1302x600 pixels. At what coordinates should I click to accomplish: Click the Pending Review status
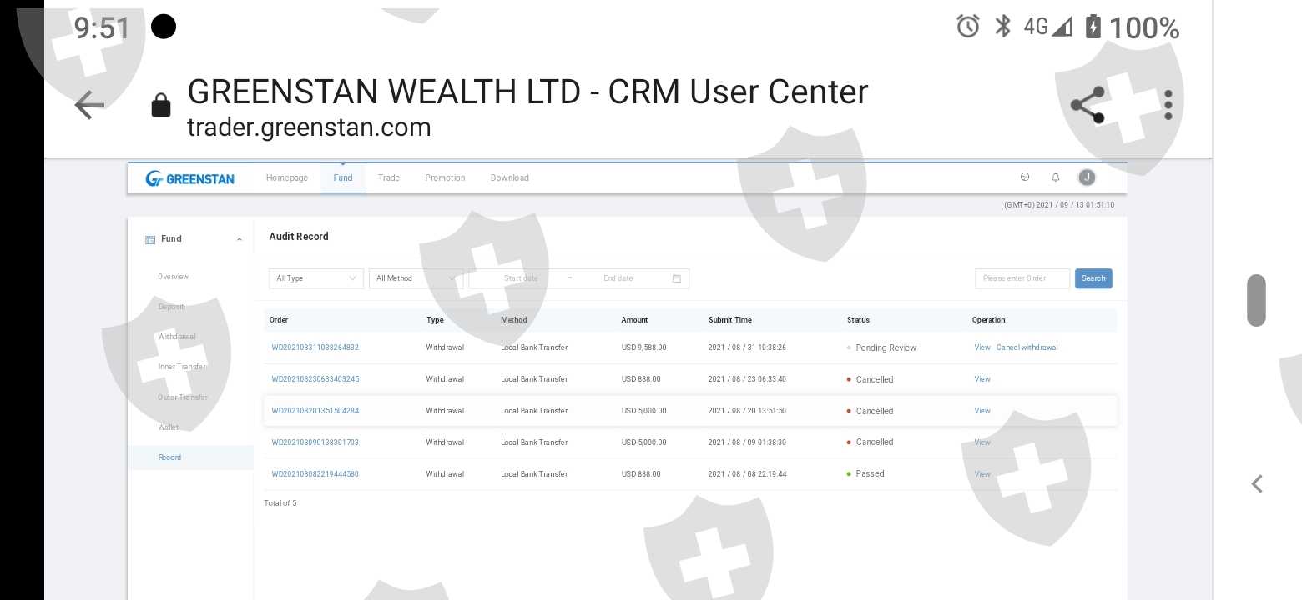[x=886, y=347]
